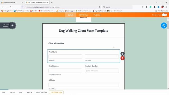This screenshot has height=95, width=169.
Task: Click the red extension icon in toolbar
Action: coord(162,7)
